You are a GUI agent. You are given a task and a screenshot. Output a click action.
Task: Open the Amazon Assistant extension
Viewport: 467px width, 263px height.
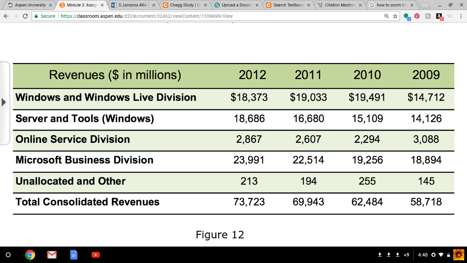[439, 16]
